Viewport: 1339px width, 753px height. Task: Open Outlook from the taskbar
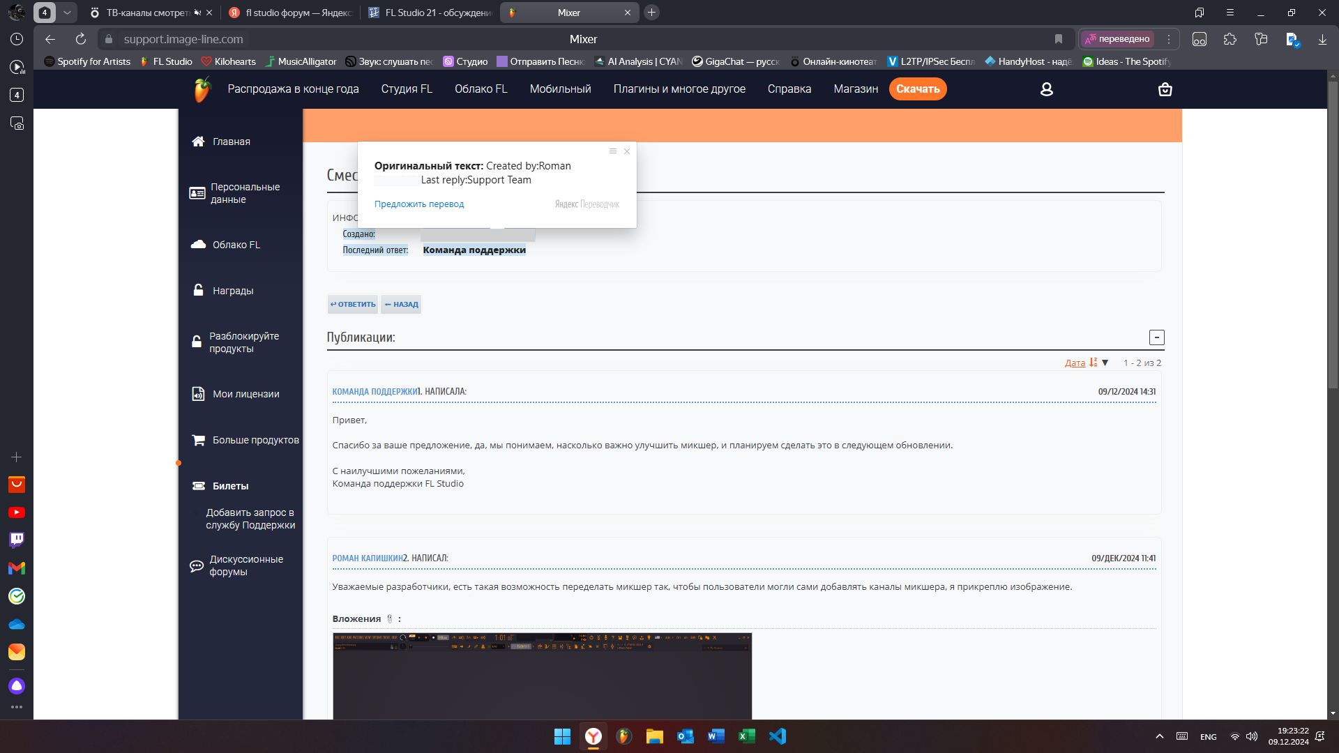point(686,736)
